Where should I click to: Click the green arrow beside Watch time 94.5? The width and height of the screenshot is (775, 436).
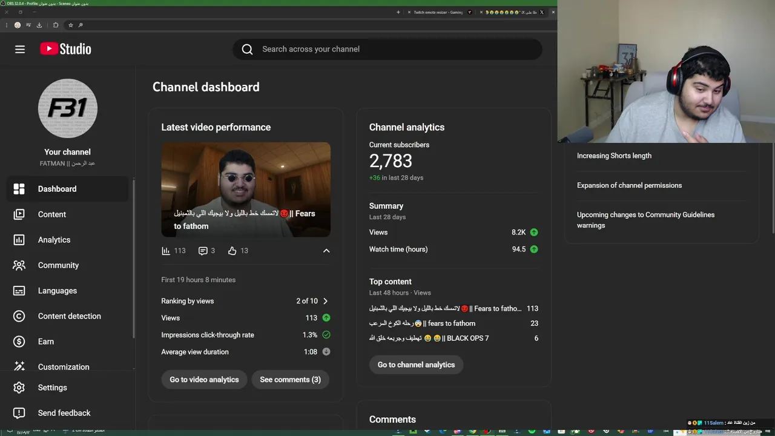[534, 249]
